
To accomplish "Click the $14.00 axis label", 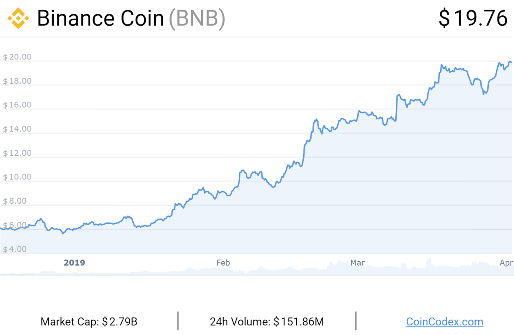I will [x=17, y=129].
